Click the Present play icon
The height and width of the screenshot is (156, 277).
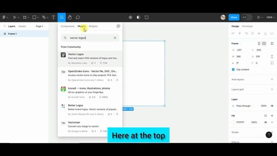tap(258, 17)
